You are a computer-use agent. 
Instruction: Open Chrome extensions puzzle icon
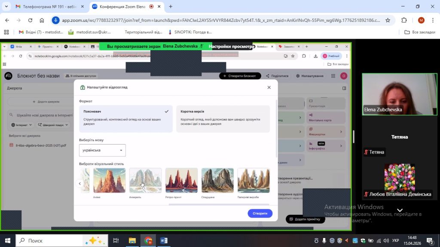tap(404, 20)
